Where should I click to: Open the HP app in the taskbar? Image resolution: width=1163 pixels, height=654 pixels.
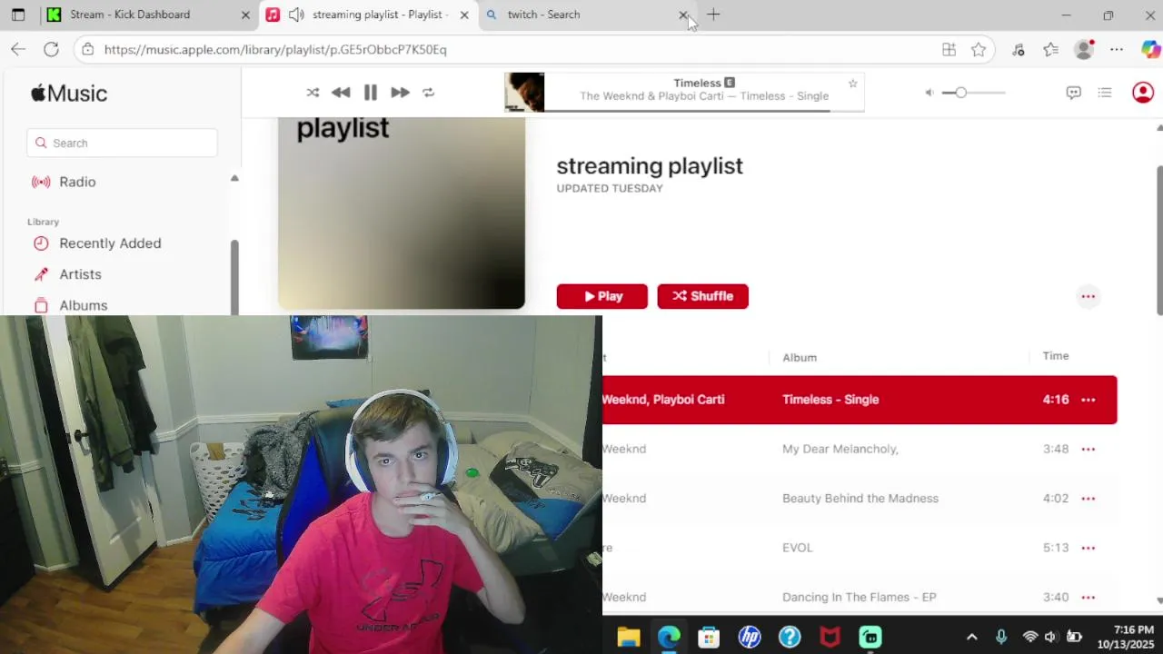(x=750, y=637)
